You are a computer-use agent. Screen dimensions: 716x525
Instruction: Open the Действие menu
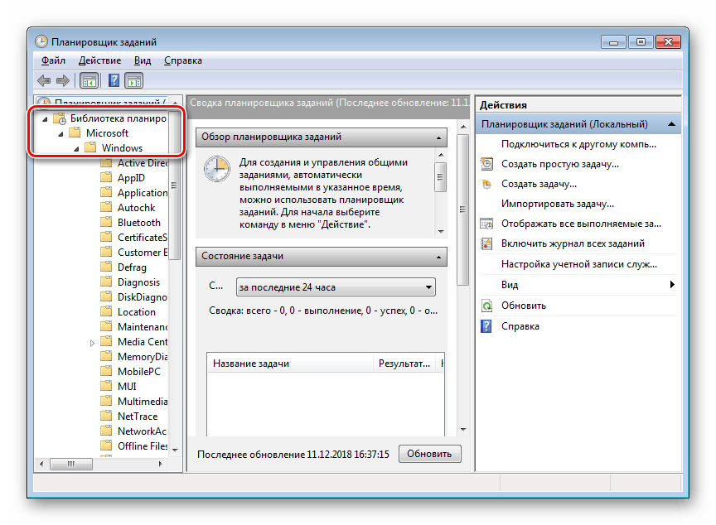point(100,60)
